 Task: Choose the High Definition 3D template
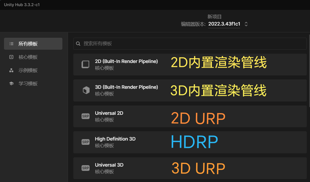point(190,142)
